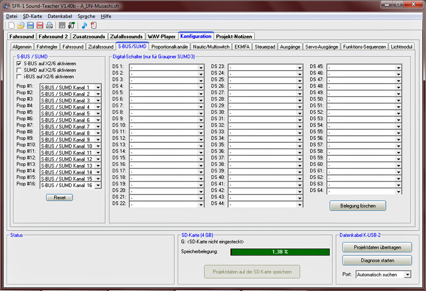Click the red floppy disk save-as icon
426x291 pixels.
(x=39, y=25)
